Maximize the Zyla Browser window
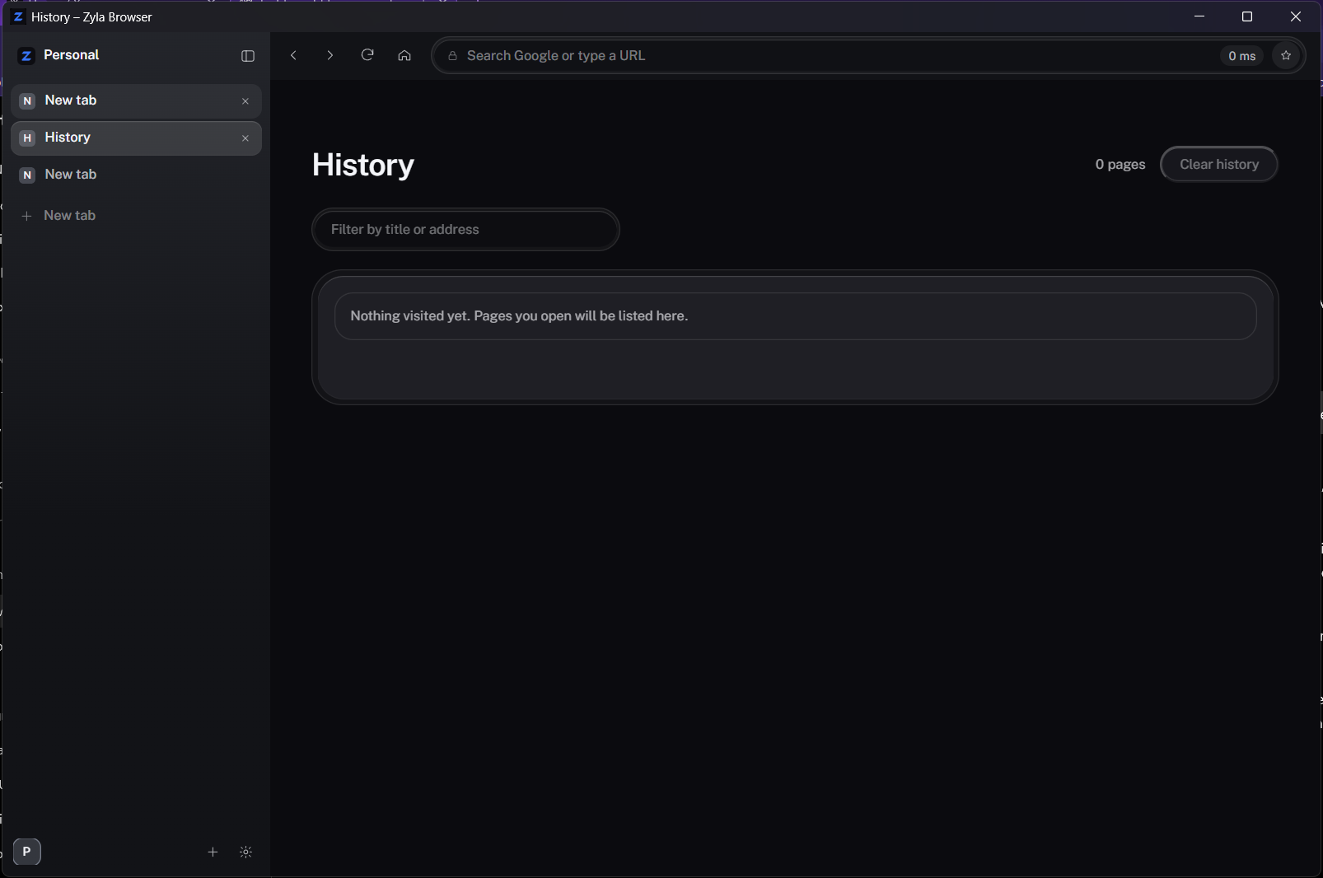This screenshot has height=878, width=1323. [x=1247, y=16]
